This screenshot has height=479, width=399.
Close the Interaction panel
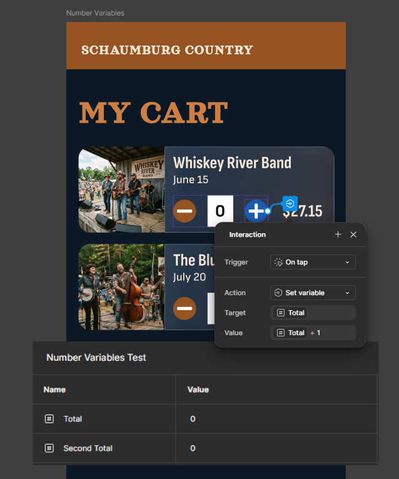pyautogui.click(x=353, y=234)
